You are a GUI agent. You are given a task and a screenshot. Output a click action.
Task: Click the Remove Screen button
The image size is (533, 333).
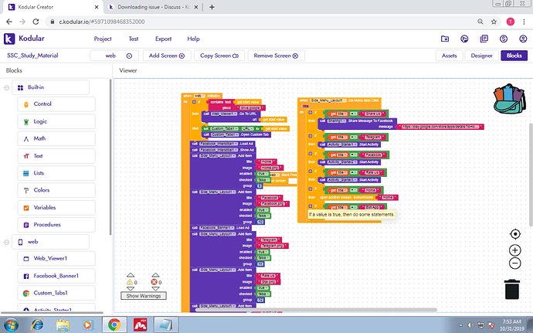(276, 56)
